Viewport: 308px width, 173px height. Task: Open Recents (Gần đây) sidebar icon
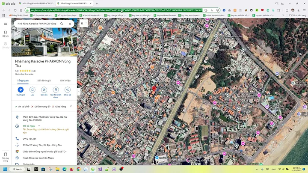[x=6, y=45]
